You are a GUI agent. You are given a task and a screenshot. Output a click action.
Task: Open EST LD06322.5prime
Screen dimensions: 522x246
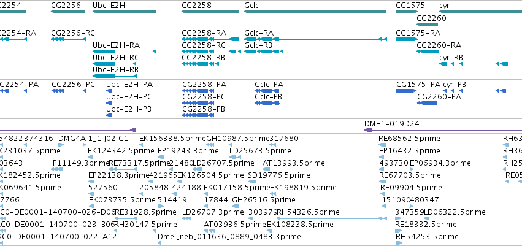(x=426, y=218)
